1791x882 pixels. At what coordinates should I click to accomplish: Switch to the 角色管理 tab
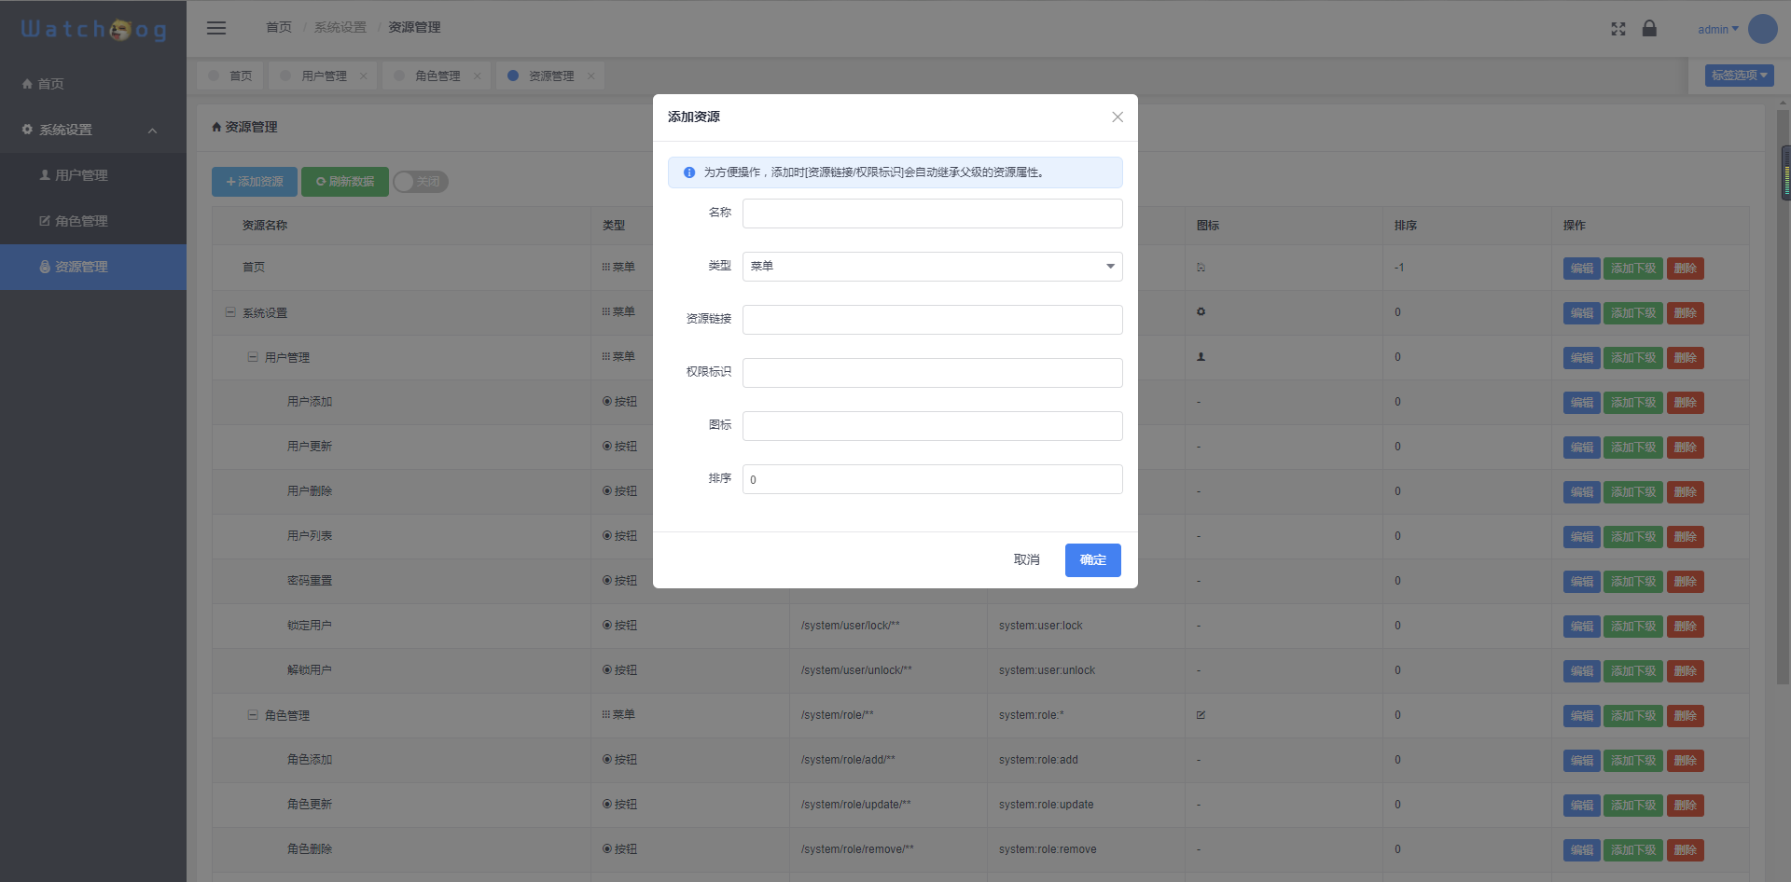click(437, 76)
